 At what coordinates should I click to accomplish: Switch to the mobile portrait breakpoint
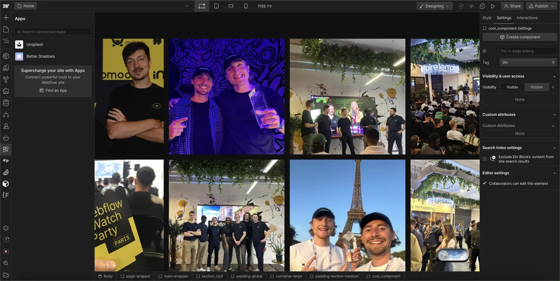click(x=245, y=6)
